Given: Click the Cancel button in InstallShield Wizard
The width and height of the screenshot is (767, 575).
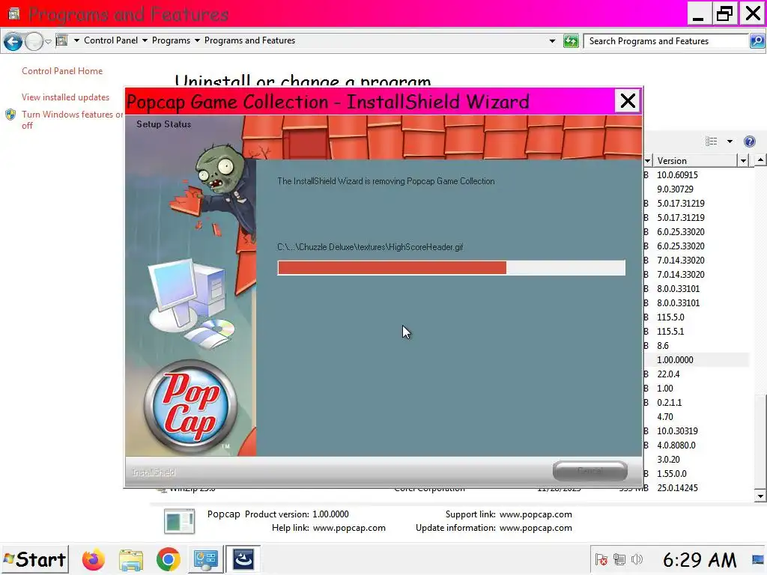Looking at the screenshot, I should click(x=590, y=471).
